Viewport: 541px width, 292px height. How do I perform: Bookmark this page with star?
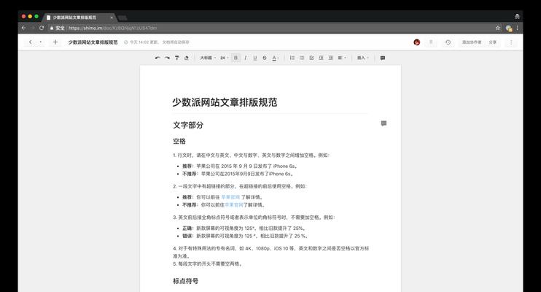pos(498,28)
